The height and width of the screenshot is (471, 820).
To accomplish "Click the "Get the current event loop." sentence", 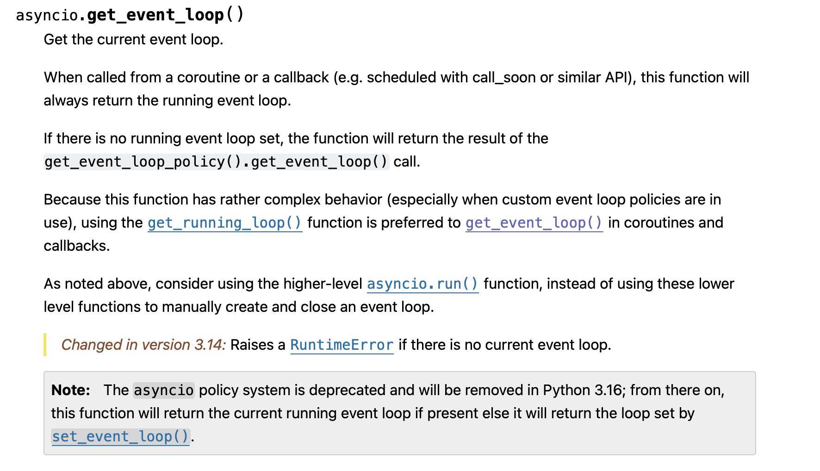I will point(133,40).
